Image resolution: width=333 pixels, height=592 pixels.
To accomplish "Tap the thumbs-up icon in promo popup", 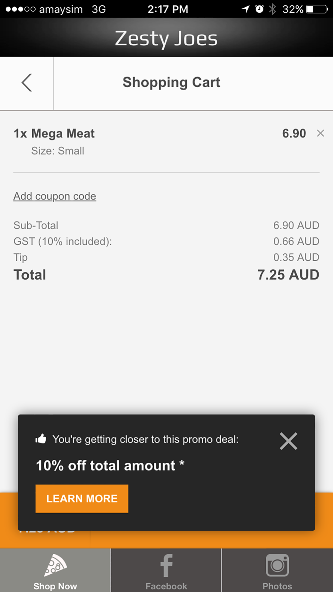I will pyautogui.click(x=41, y=439).
